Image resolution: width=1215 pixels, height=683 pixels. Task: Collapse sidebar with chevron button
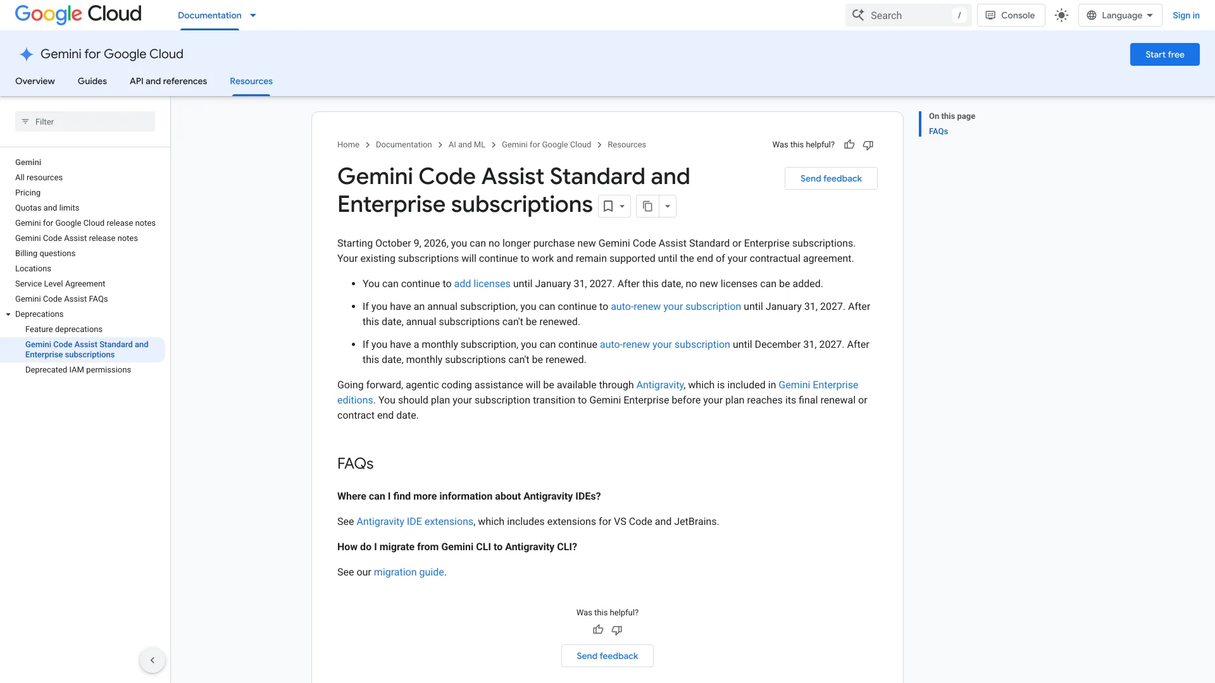coord(153,660)
